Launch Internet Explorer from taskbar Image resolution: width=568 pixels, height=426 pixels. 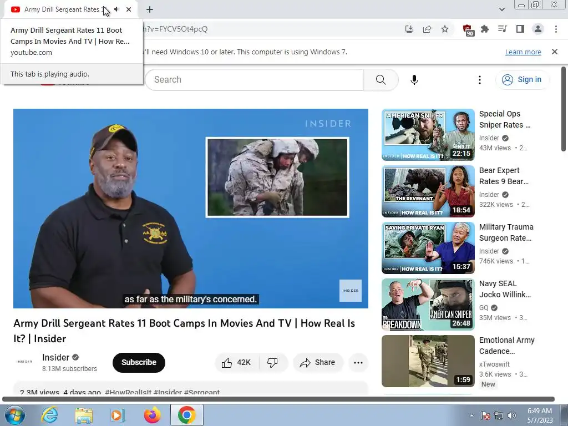click(49, 415)
